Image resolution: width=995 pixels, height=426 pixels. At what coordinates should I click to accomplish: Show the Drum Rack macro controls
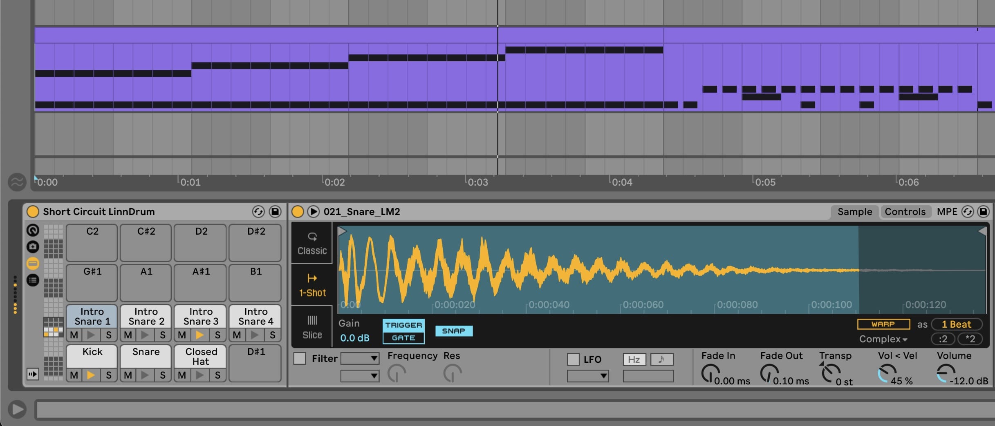[x=33, y=230]
